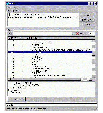Select the EQ row in results
The image size is (103, 113).
50,64
